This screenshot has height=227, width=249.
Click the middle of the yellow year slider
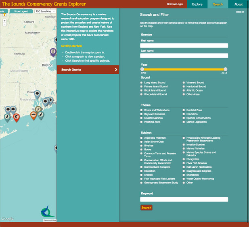coord(184,69)
